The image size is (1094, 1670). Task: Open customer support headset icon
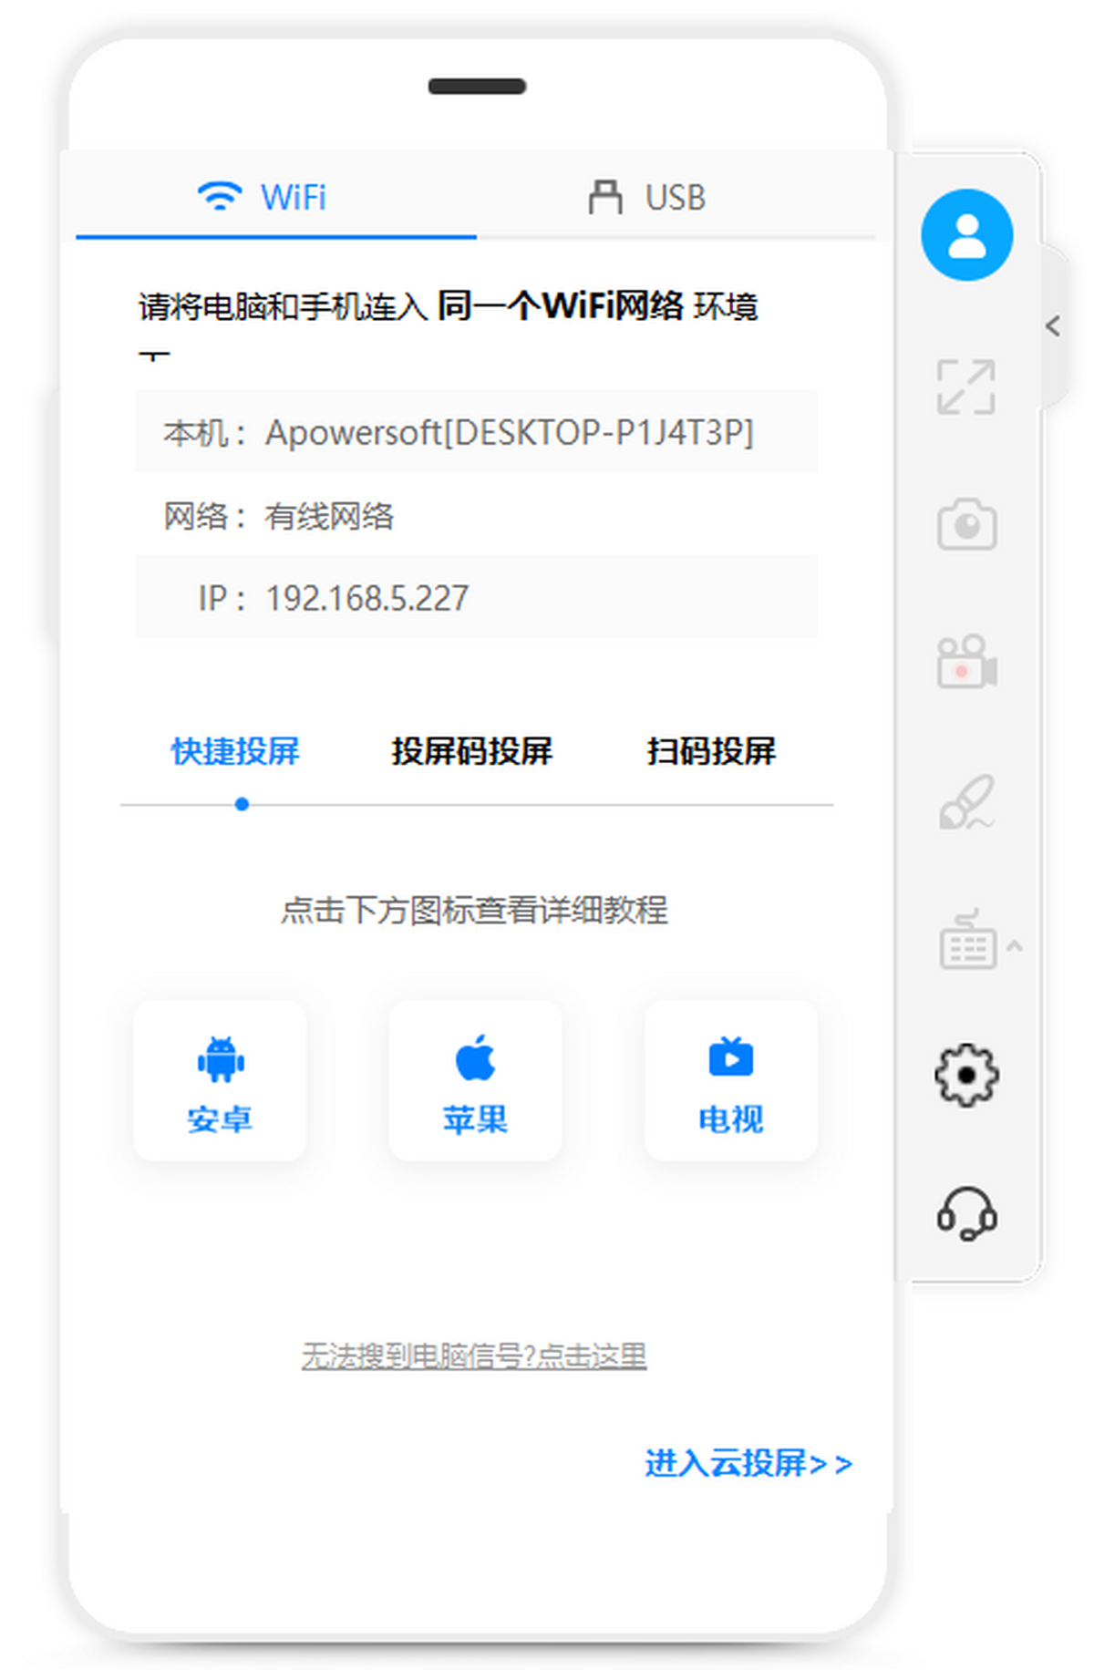click(x=966, y=1213)
